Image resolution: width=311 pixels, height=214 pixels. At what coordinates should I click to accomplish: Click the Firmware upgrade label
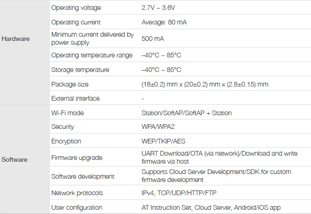click(77, 158)
